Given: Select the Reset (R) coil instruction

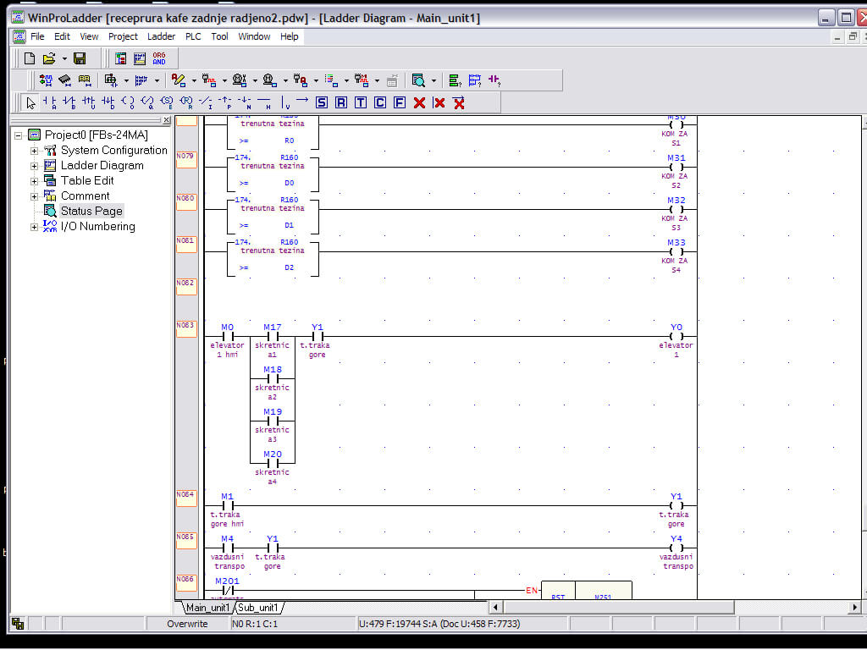Looking at the screenshot, I should tap(342, 102).
